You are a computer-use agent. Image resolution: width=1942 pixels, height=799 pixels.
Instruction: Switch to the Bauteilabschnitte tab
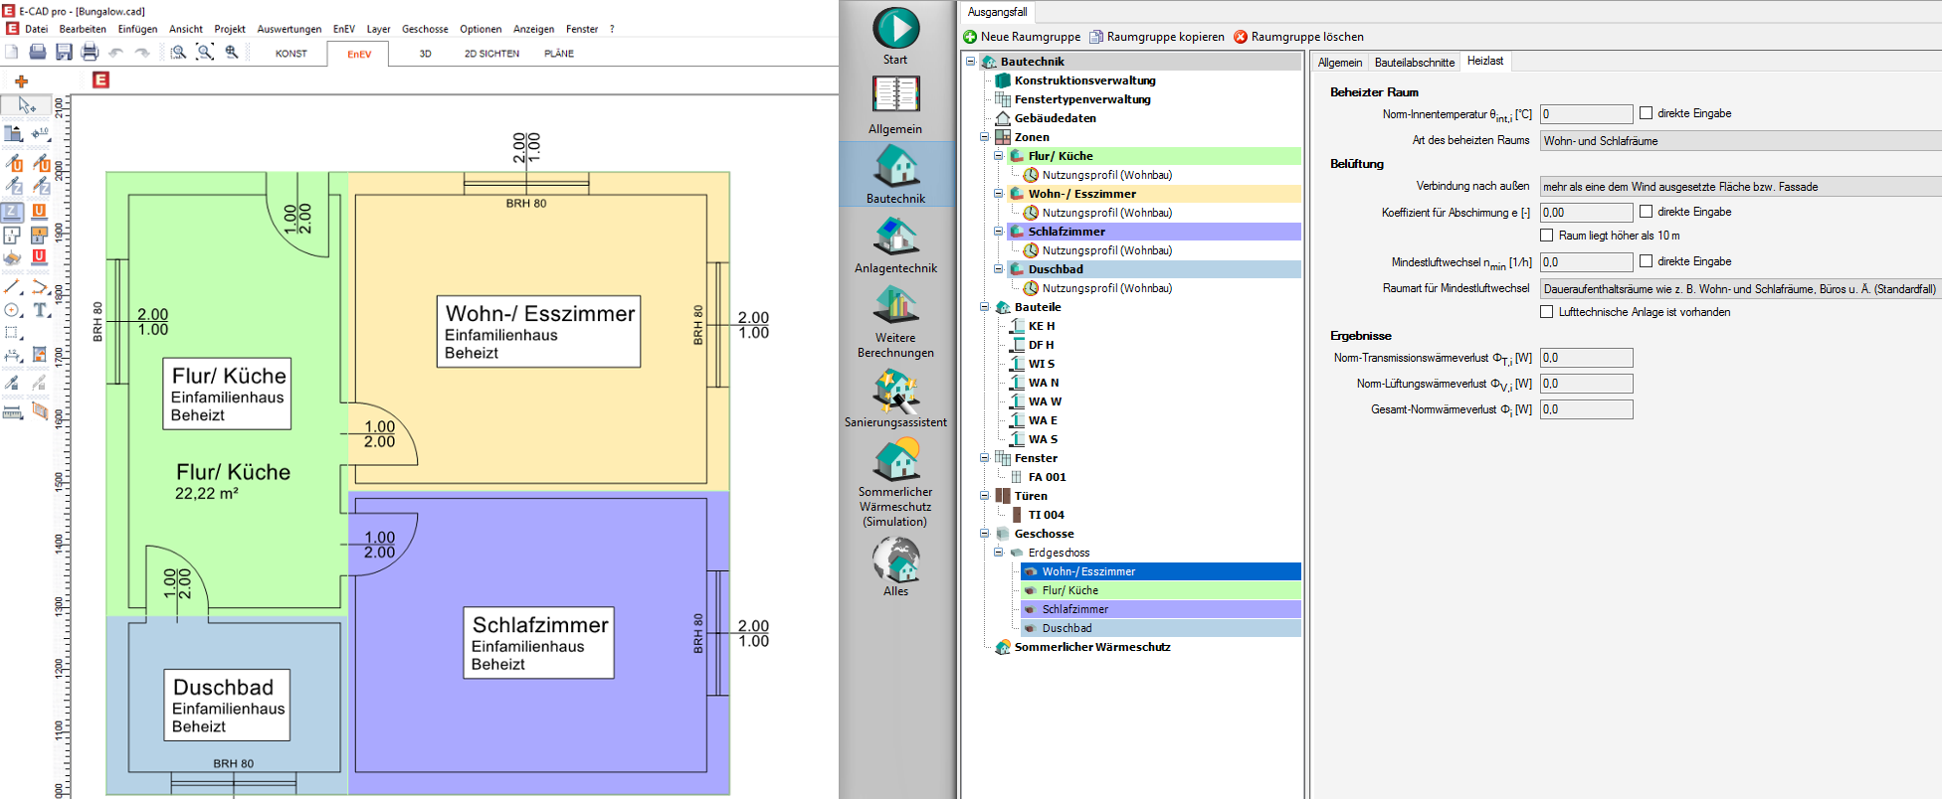(1414, 63)
